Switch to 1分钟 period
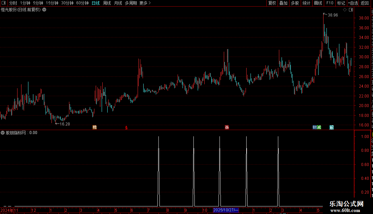This screenshot has width=373, height=214. pyautogui.click(x=25, y=3)
